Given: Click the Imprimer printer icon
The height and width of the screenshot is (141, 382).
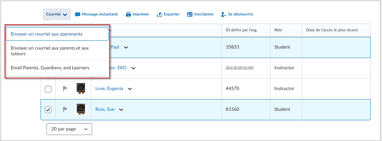Looking at the screenshot, I should pos(128,14).
